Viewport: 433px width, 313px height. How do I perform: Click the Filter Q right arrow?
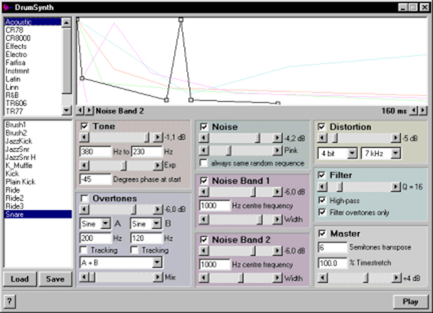[396, 187]
